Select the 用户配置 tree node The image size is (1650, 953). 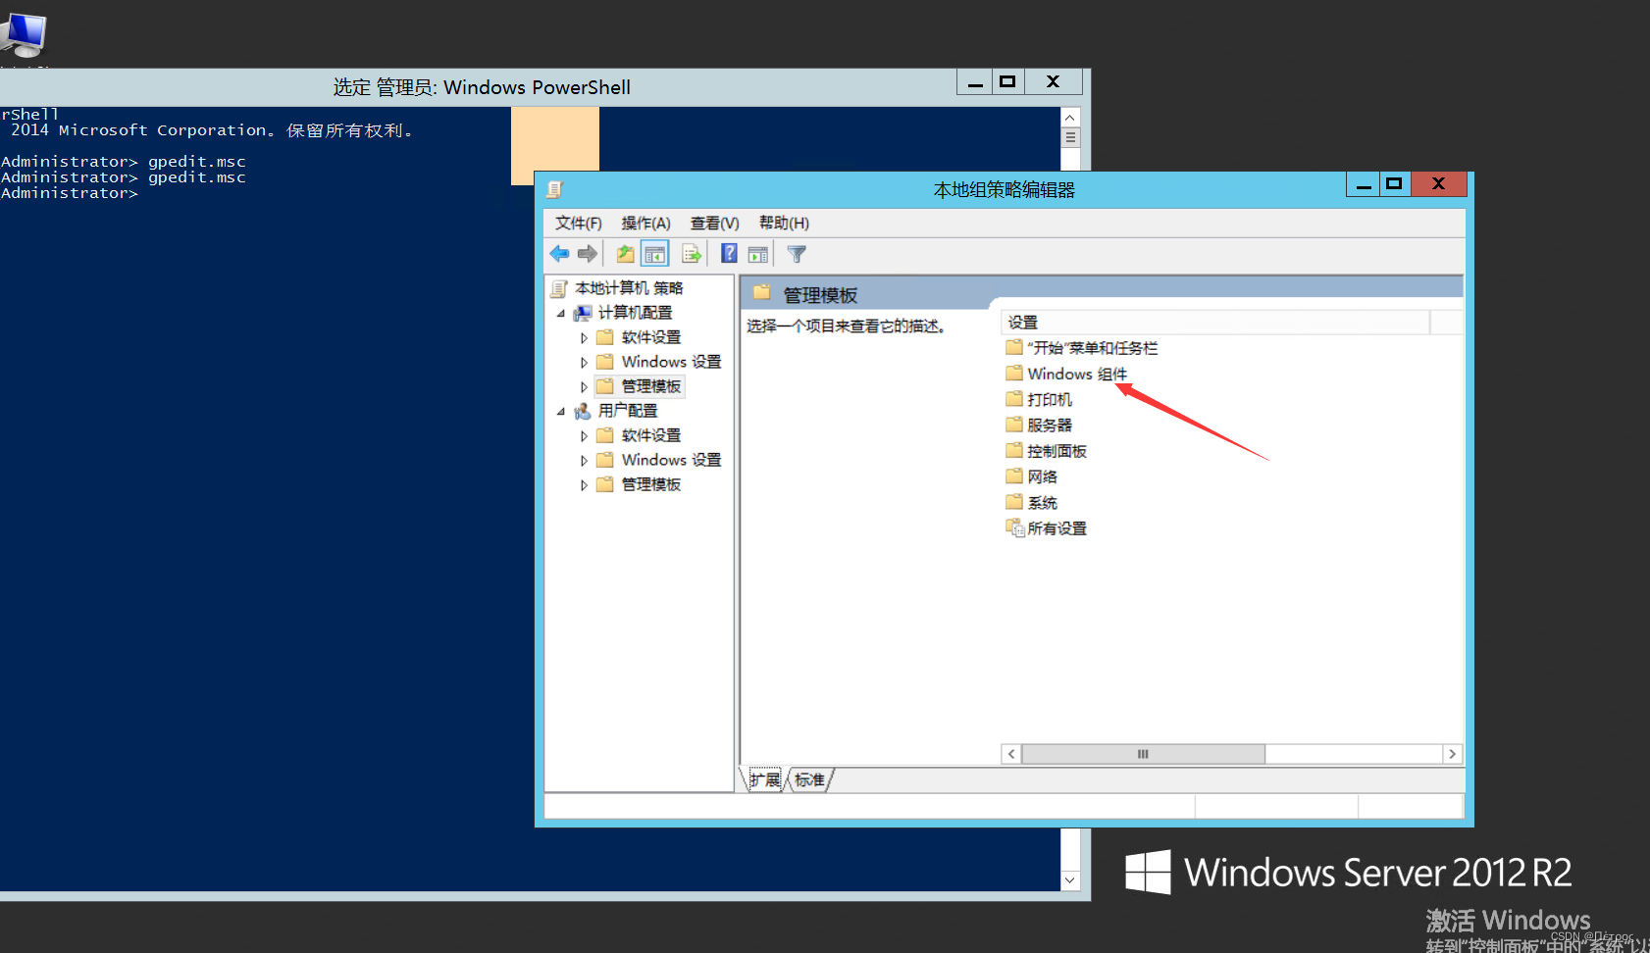pyautogui.click(x=628, y=411)
